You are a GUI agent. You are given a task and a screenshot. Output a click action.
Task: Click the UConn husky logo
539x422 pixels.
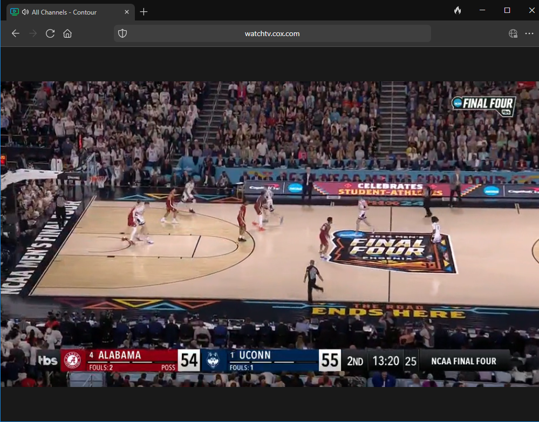[x=213, y=361]
